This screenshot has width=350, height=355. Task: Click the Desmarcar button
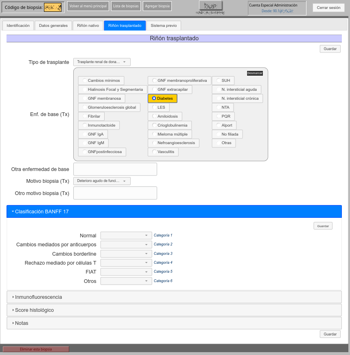click(255, 73)
